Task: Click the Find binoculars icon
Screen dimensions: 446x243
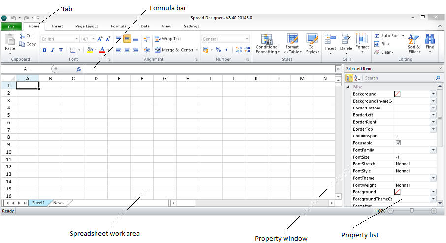Action: (x=430, y=40)
